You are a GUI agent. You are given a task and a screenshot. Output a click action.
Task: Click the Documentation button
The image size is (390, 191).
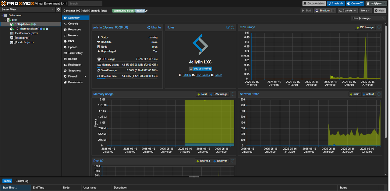tap(314, 3)
